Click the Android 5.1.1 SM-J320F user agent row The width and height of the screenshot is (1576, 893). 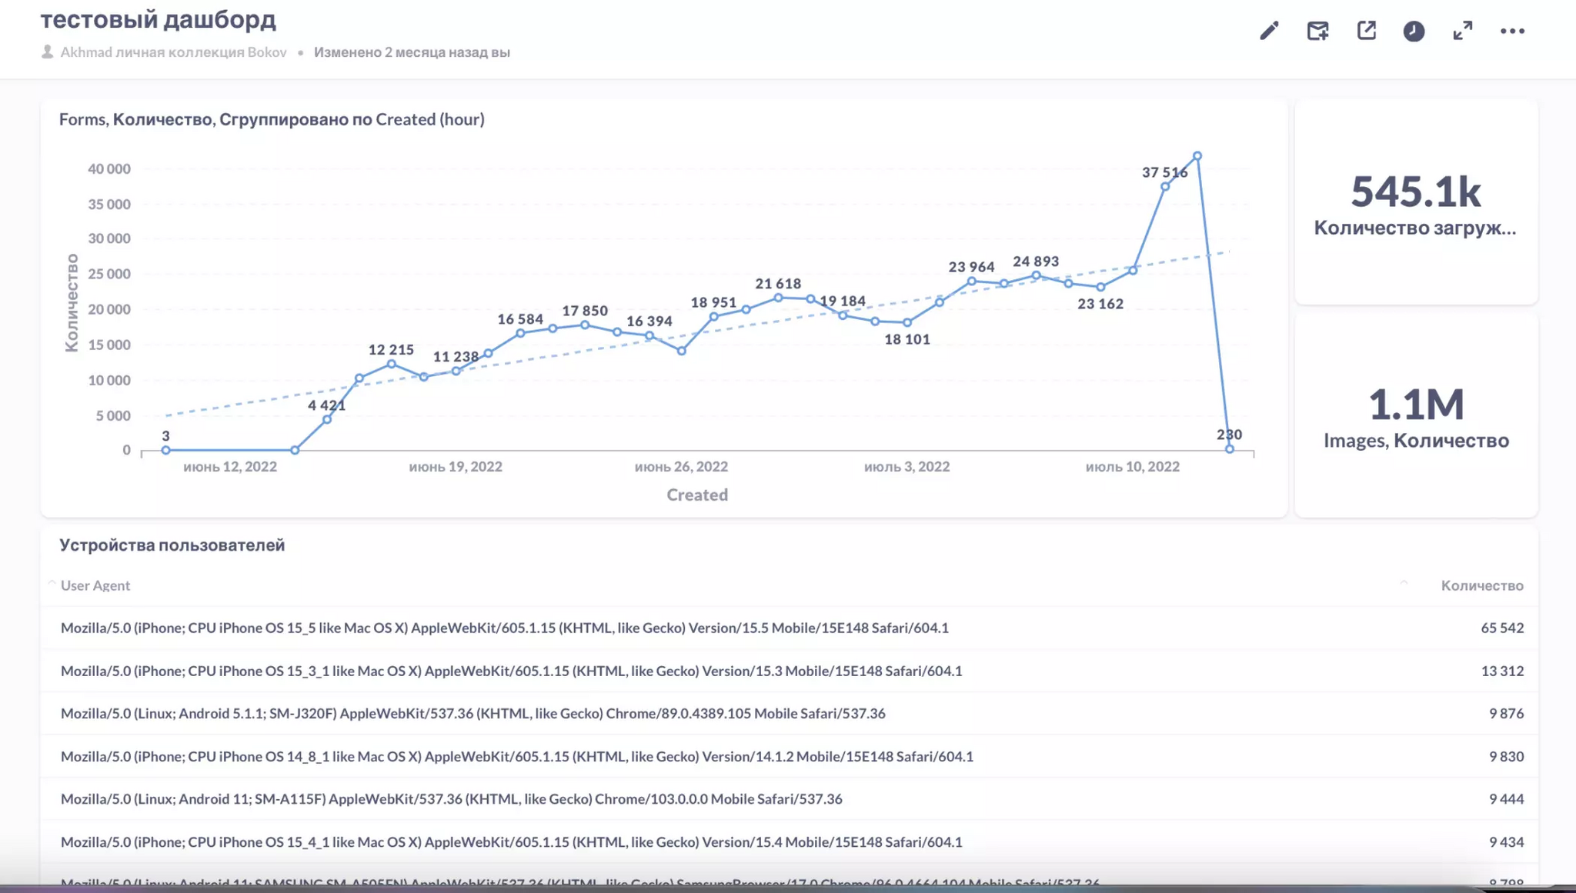tap(472, 713)
